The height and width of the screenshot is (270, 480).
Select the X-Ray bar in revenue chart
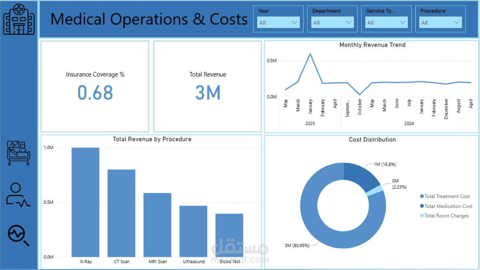(x=85, y=202)
